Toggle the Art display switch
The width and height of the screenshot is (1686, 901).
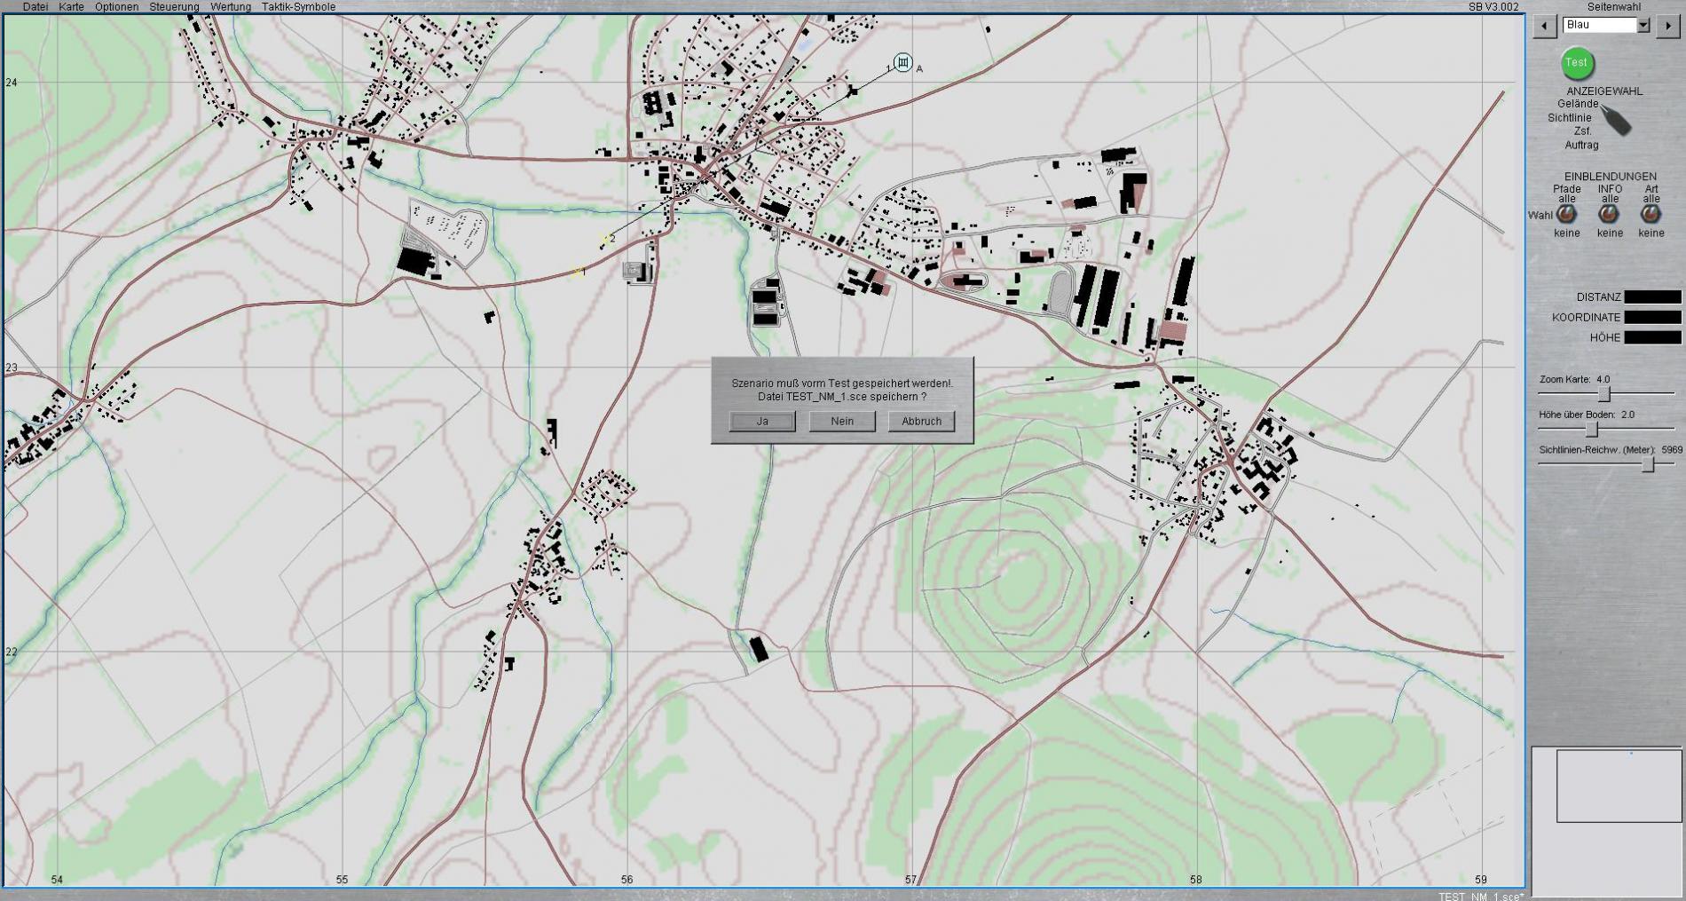[x=1651, y=215]
